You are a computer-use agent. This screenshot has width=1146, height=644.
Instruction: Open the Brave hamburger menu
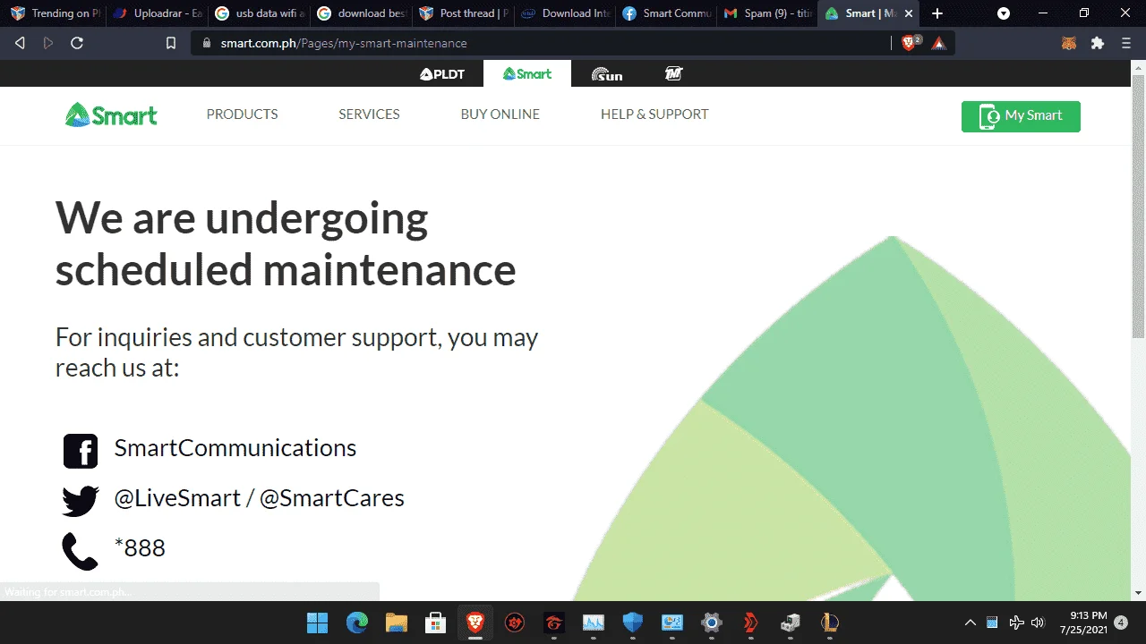(1126, 43)
